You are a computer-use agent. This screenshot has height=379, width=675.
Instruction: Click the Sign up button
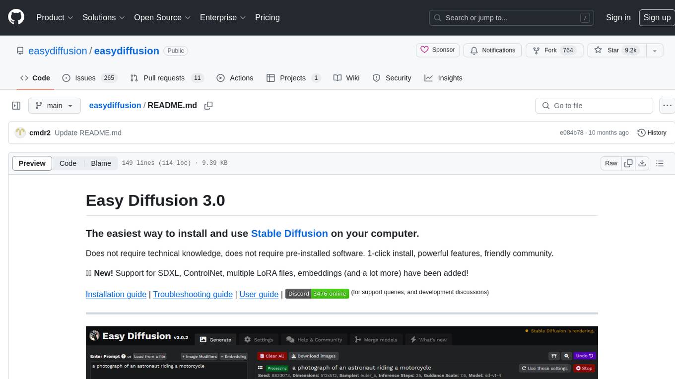(656, 17)
